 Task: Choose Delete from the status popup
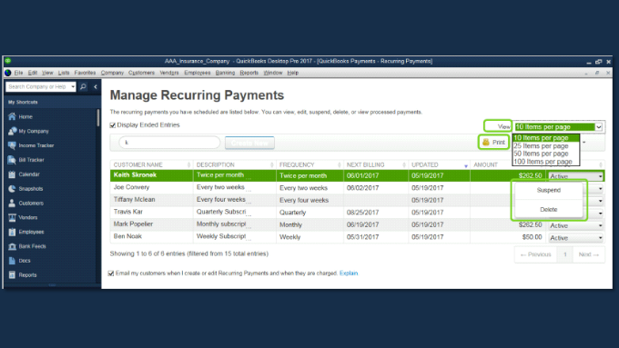[548, 210]
